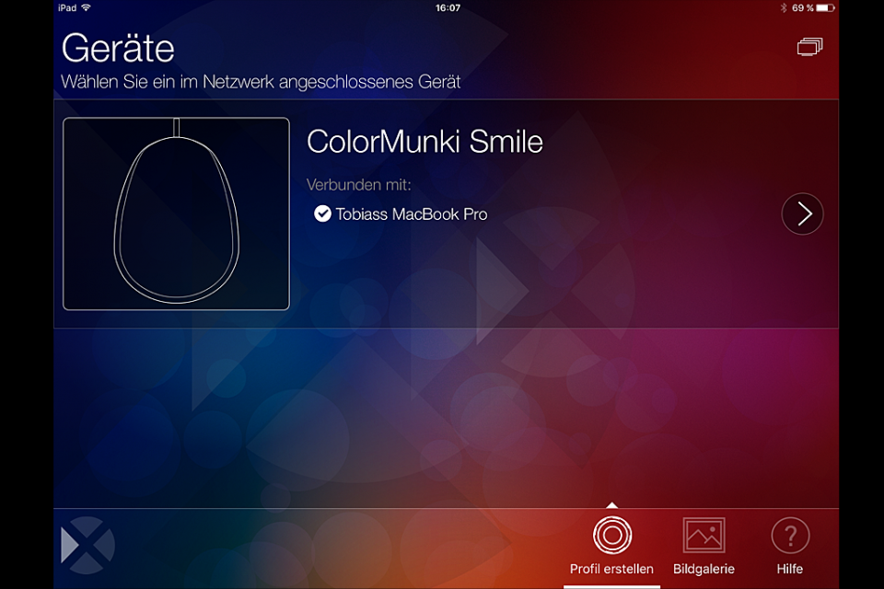Click the X-Rite logo bottom left

[x=87, y=545]
